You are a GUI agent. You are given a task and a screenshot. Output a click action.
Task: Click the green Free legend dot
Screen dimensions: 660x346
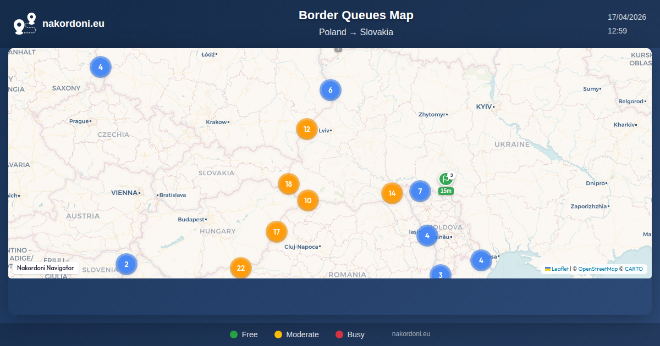click(x=234, y=334)
